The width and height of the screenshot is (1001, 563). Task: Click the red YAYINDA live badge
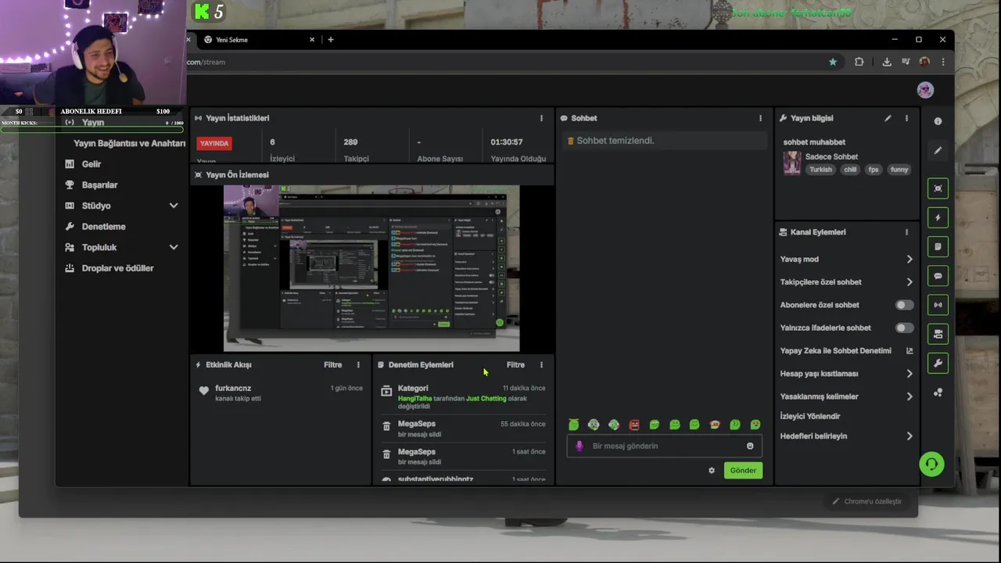click(x=214, y=143)
